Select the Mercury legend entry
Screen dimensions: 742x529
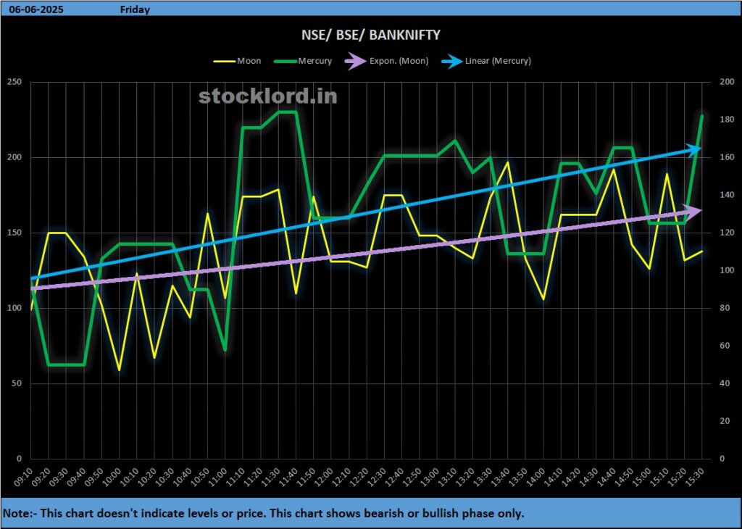(x=303, y=61)
